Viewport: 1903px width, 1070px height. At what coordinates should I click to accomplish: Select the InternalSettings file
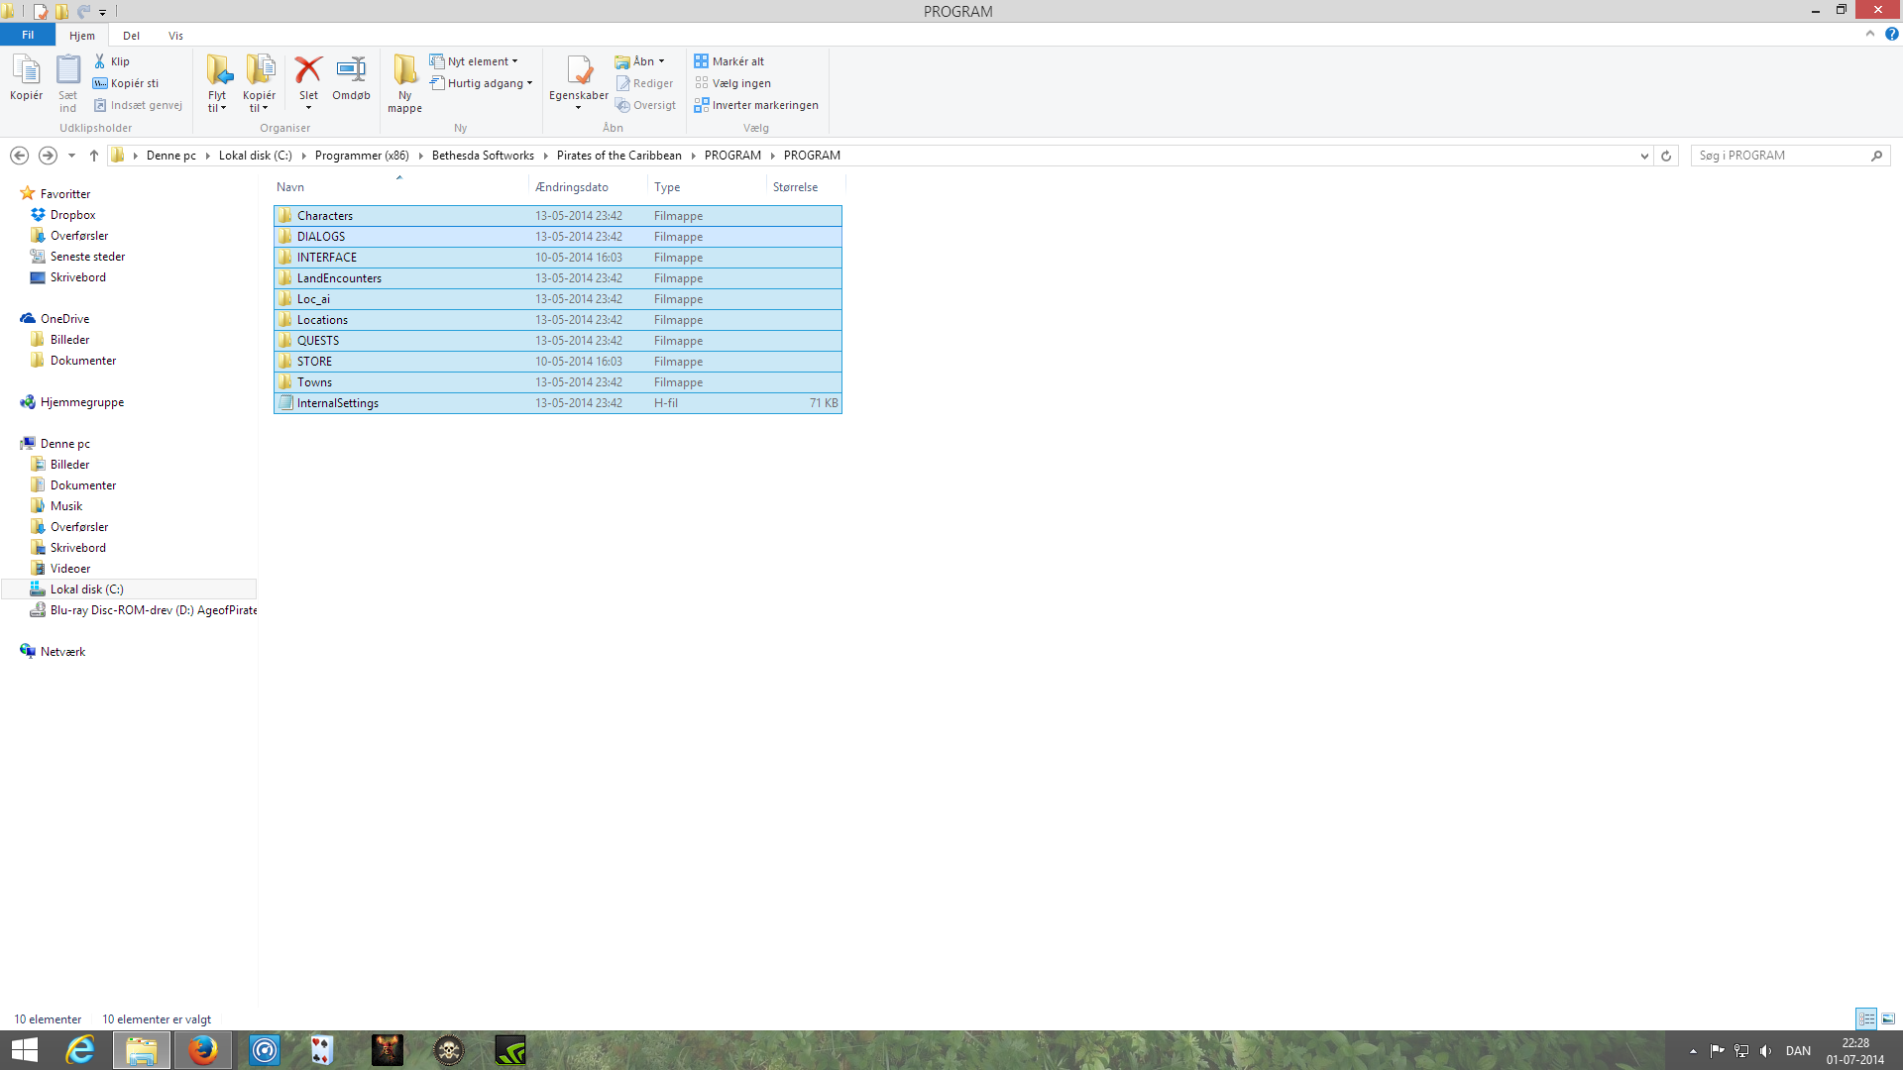[558, 403]
